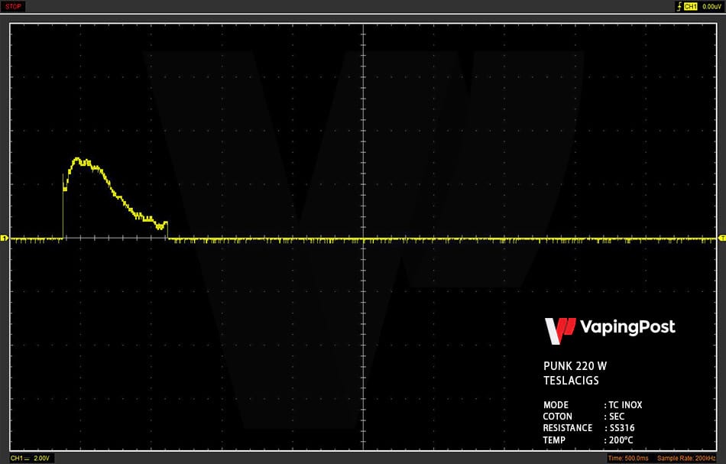The height and width of the screenshot is (464, 726).
Task: Click the Time 500.0ms timebase readout
Action: click(x=628, y=459)
